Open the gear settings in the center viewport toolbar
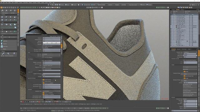This screenshot has width=200, height=112. [x=102, y=7]
